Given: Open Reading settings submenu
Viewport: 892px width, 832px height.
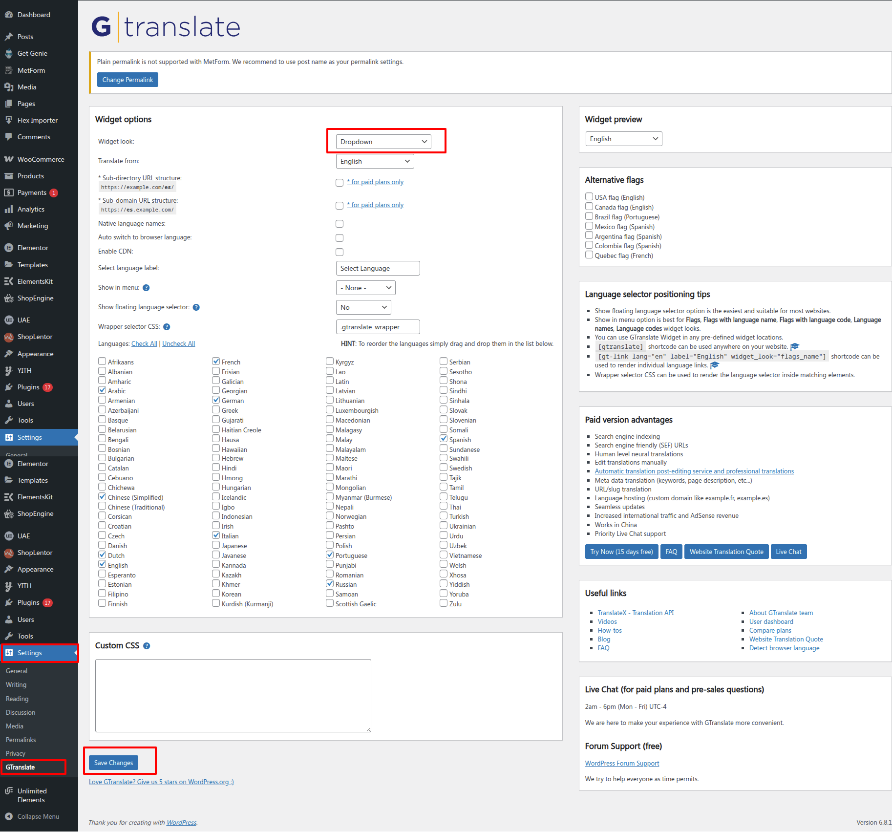Looking at the screenshot, I should (17, 699).
